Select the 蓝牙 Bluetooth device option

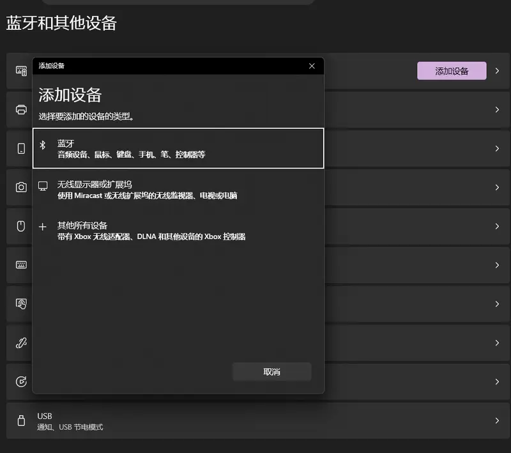tap(178, 148)
